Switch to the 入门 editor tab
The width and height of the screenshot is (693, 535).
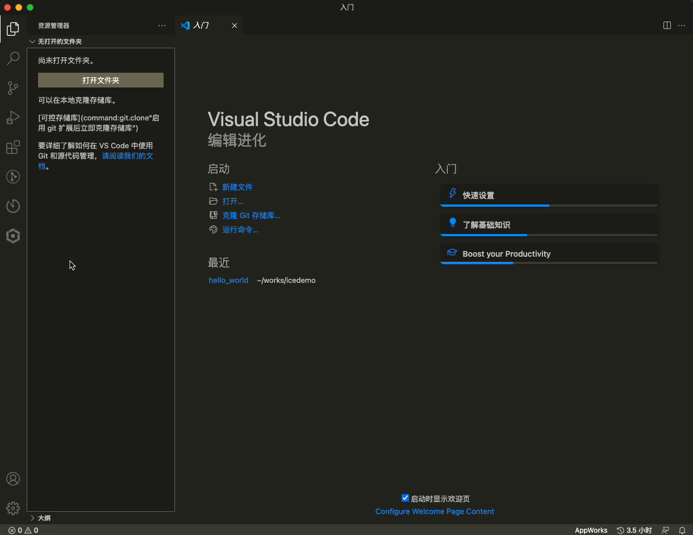[208, 26]
